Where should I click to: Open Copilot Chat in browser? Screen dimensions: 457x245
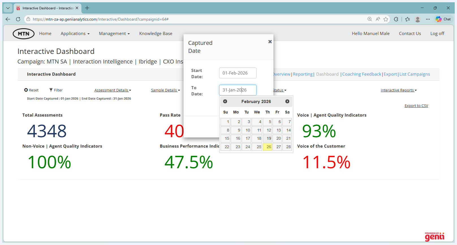pos(443,19)
